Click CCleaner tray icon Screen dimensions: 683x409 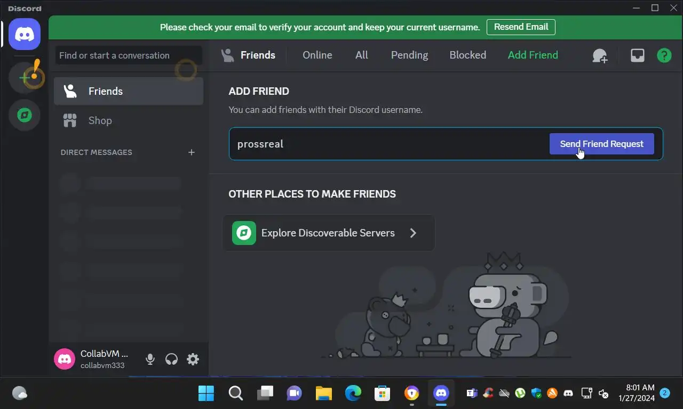tap(488, 394)
